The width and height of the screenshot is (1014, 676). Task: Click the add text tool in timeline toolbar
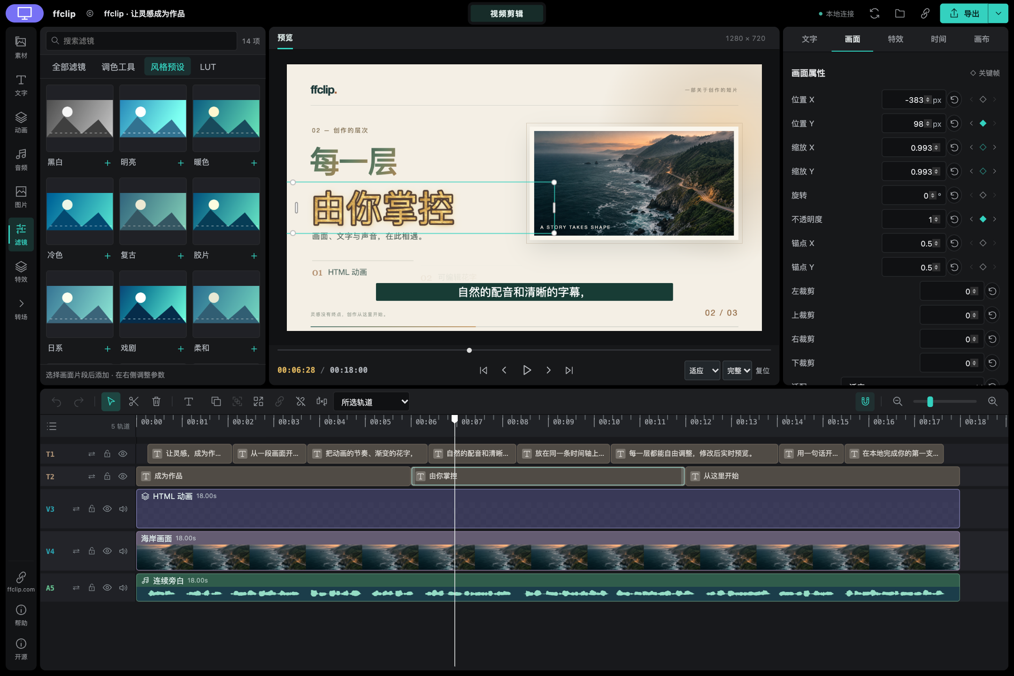(x=189, y=401)
